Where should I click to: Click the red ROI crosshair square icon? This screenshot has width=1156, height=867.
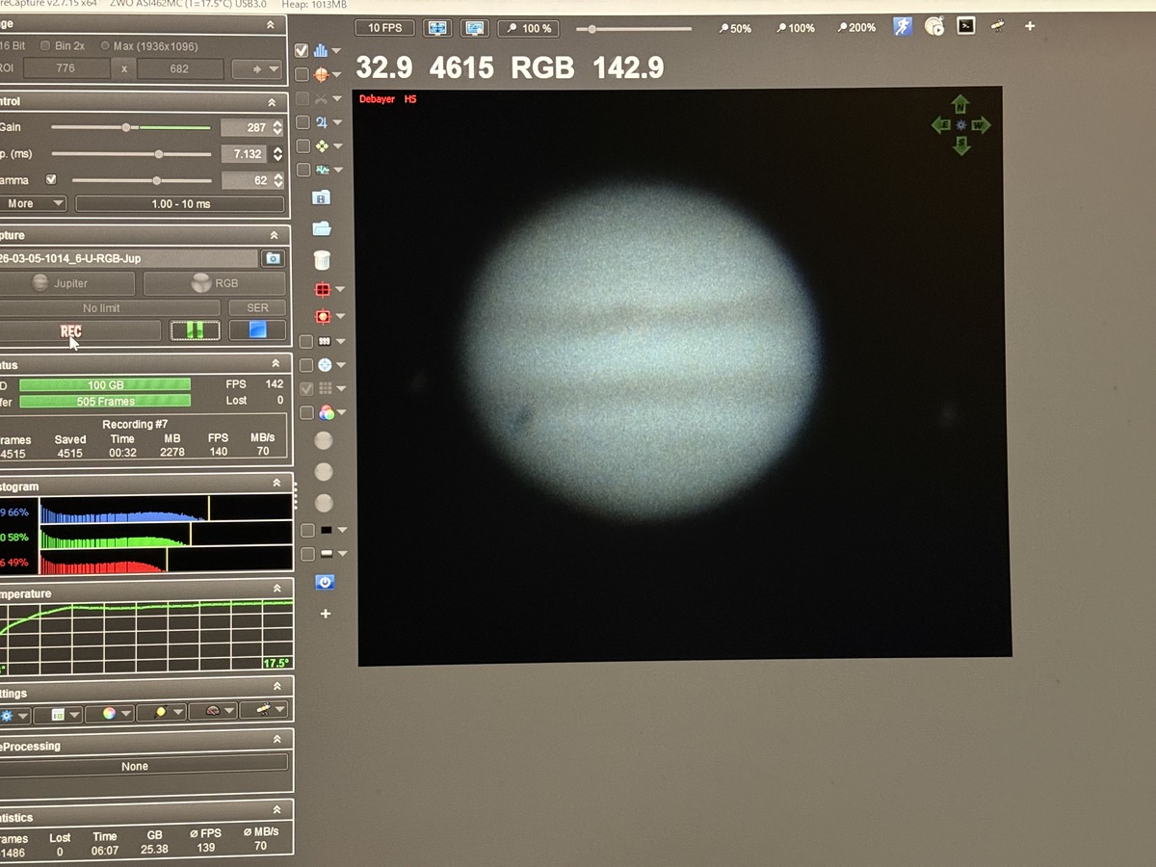(323, 290)
